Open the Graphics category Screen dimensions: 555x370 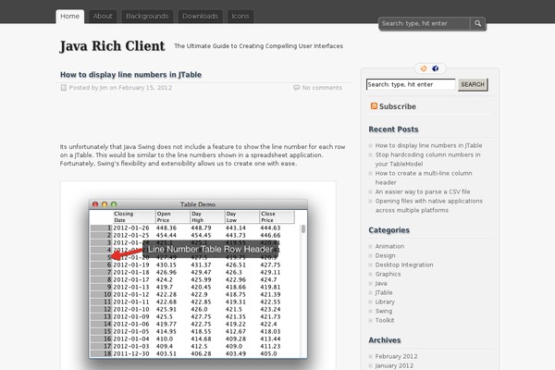click(388, 274)
